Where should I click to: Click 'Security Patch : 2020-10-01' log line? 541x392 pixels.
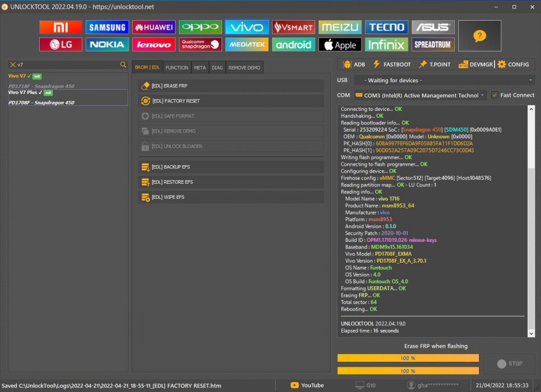coord(377,233)
